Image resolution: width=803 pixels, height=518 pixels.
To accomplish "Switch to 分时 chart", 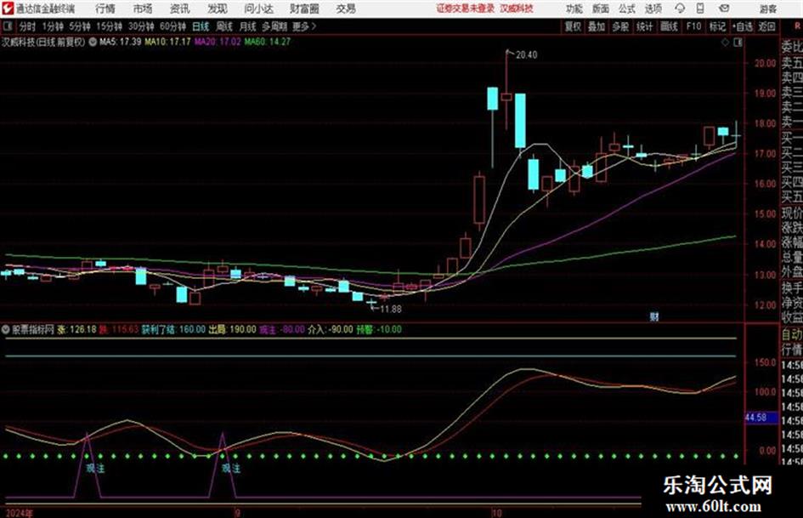I will [x=28, y=26].
